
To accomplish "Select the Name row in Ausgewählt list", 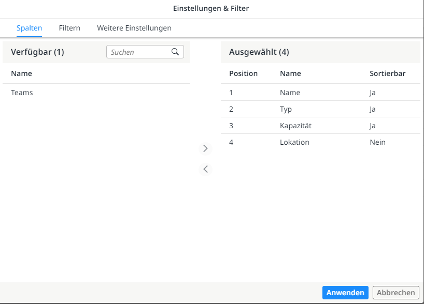I will (290, 93).
